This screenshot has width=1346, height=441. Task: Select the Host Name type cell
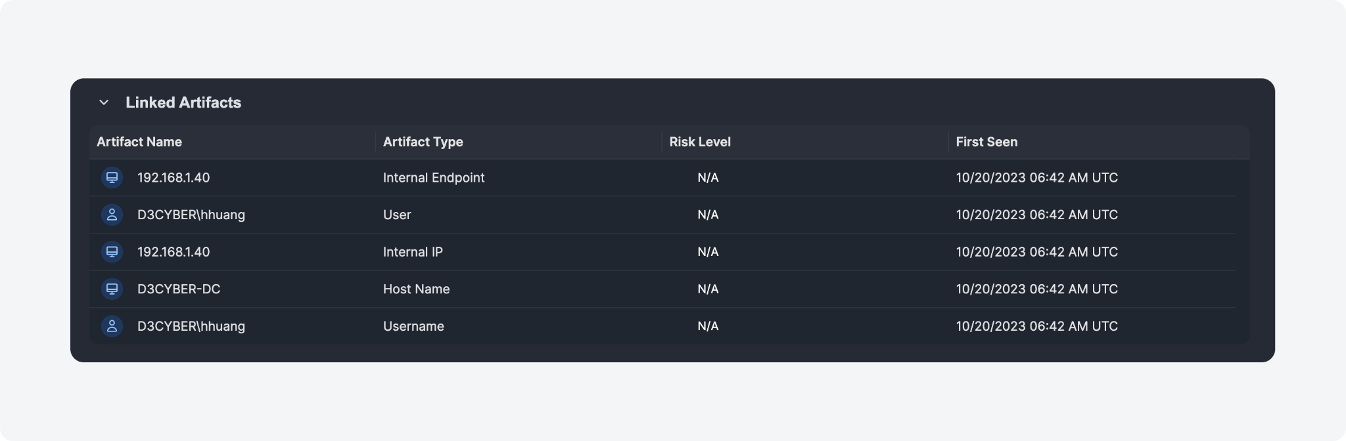(x=416, y=289)
